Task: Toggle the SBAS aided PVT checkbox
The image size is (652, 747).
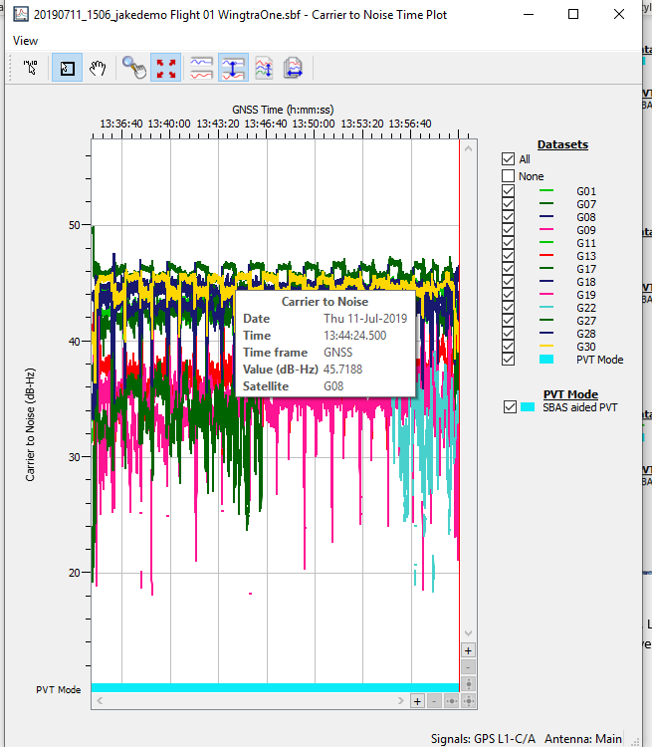Action: click(x=512, y=407)
